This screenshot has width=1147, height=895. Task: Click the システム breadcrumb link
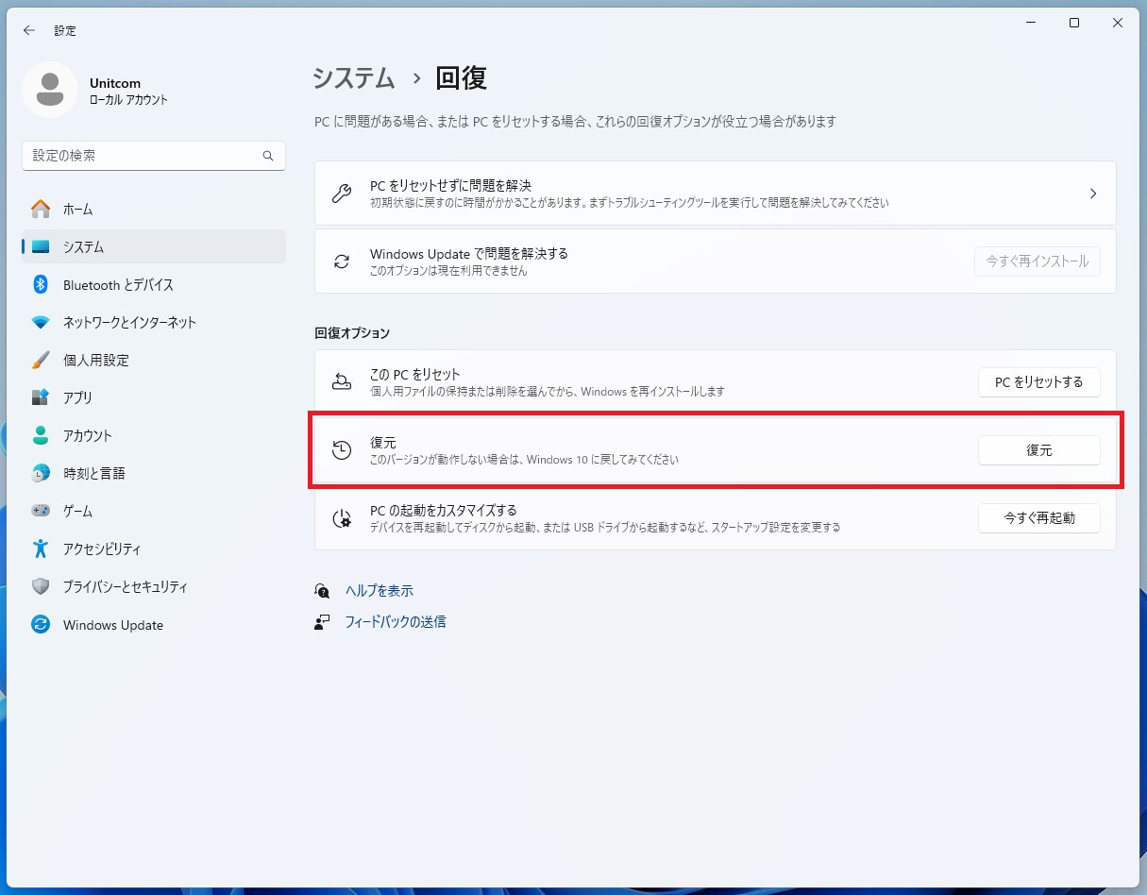click(354, 78)
